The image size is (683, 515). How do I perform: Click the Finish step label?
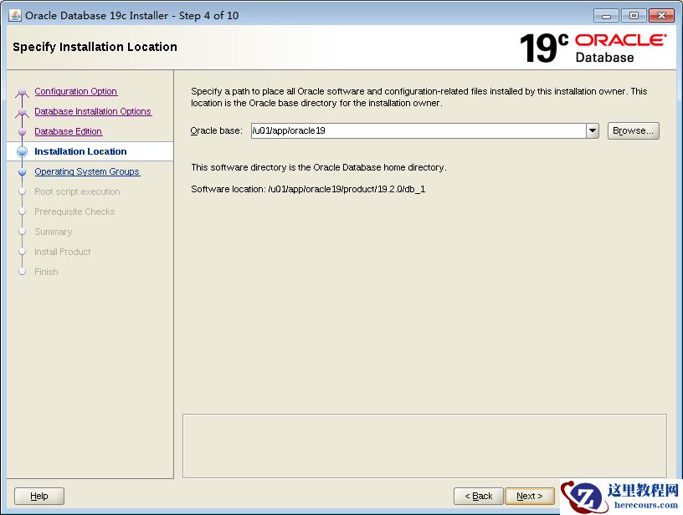point(46,272)
